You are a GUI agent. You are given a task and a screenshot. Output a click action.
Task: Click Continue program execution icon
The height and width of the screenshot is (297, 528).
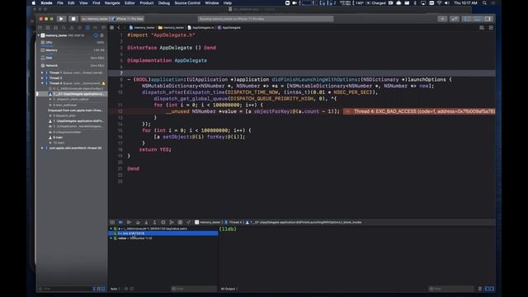point(129,222)
